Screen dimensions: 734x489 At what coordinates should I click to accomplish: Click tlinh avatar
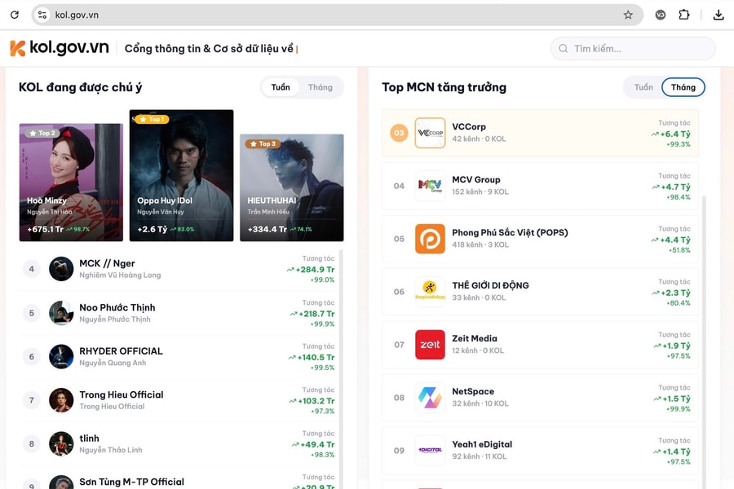click(x=61, y=443)
